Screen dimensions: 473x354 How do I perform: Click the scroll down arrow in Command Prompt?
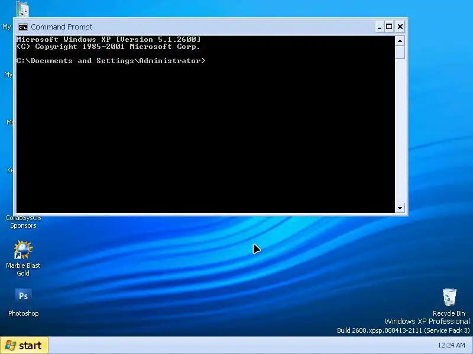pos(400,208)
